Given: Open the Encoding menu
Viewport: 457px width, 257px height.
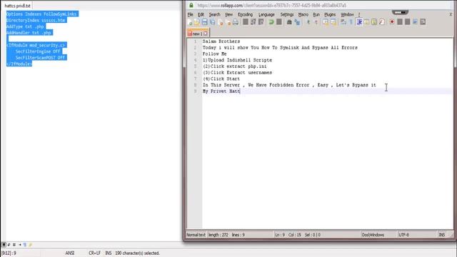Looking at the screenshot, I should 245,14.
